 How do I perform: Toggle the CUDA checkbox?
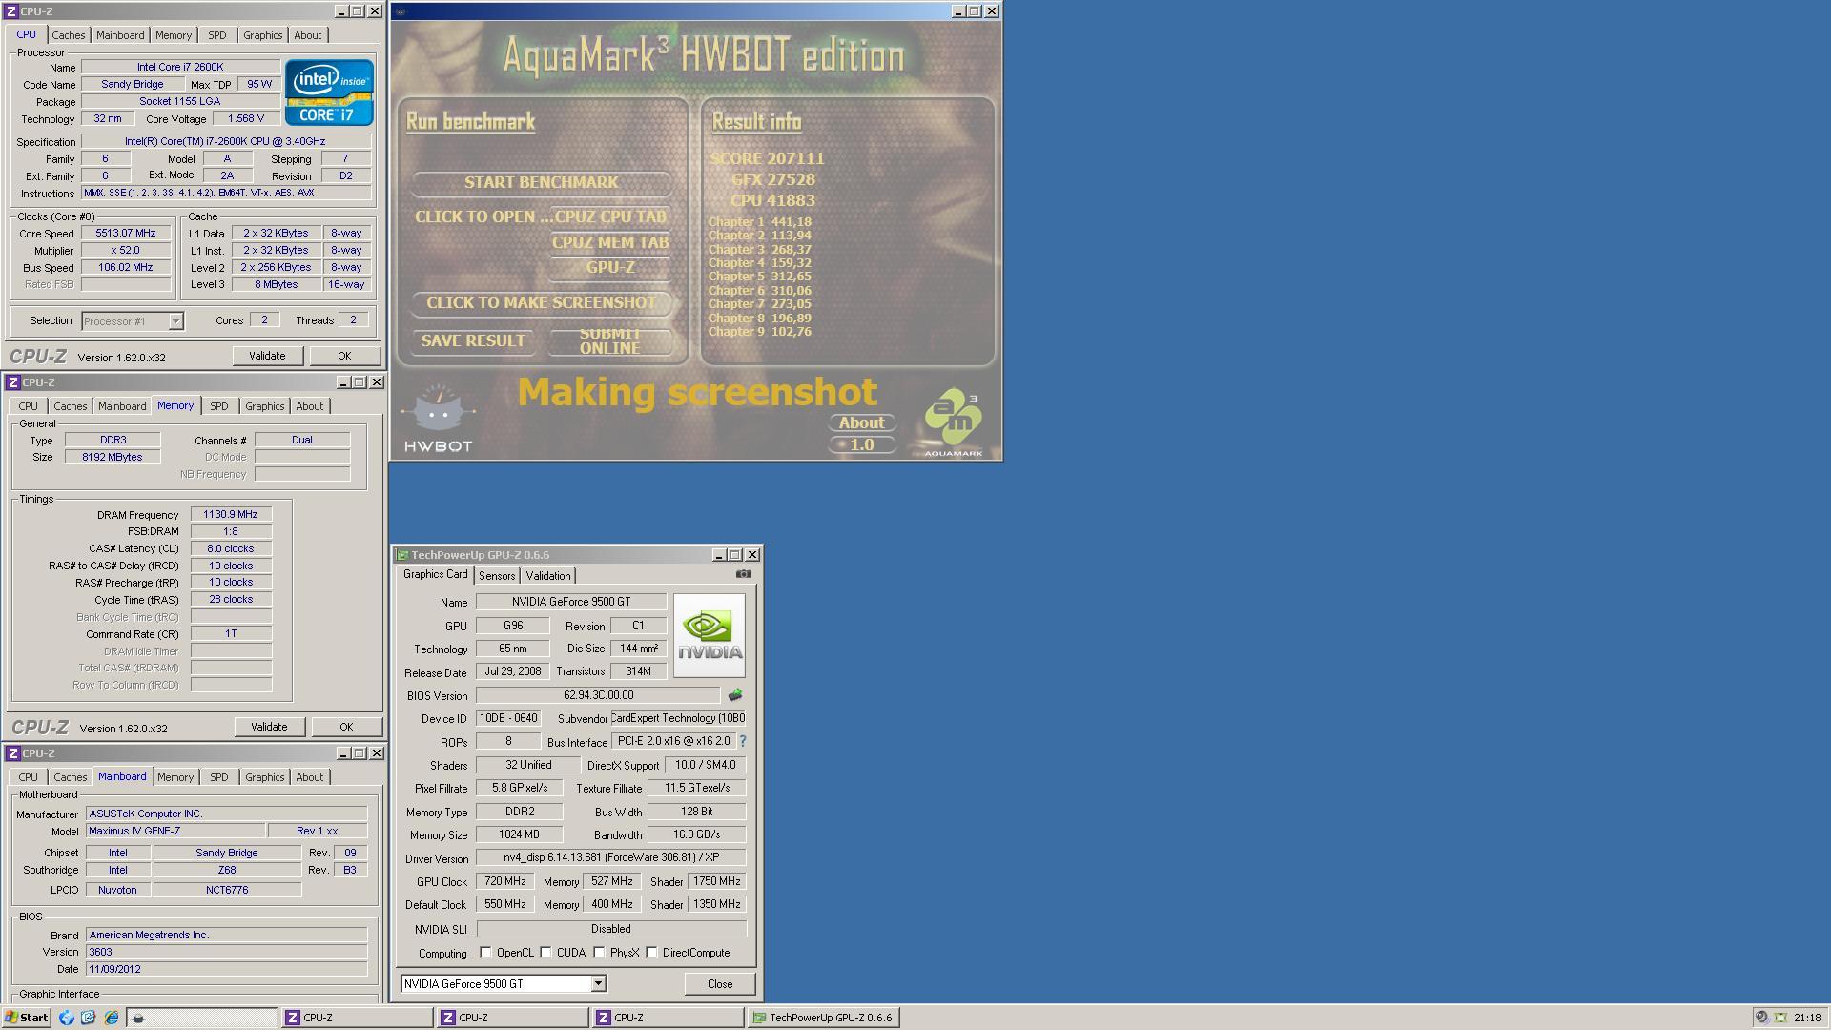(x=546, y=953)
